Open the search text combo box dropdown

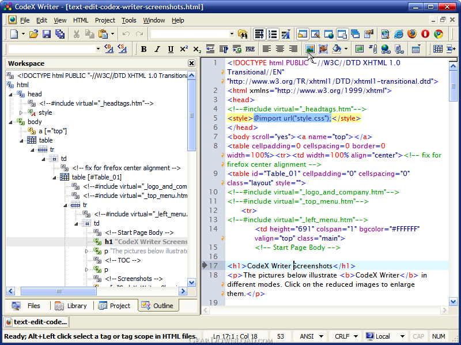tap(232, 34)
